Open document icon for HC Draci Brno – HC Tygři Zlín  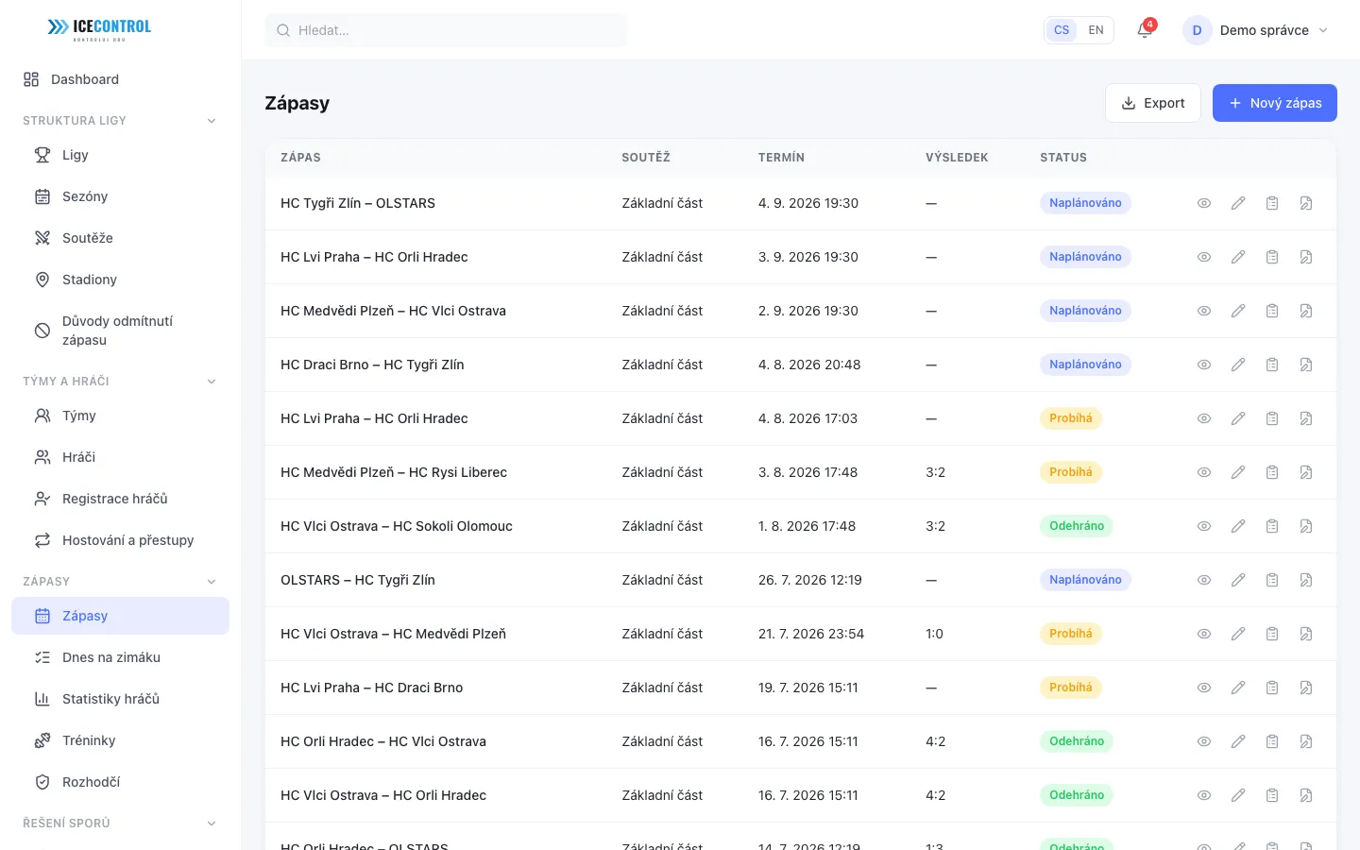(1306, 365)
